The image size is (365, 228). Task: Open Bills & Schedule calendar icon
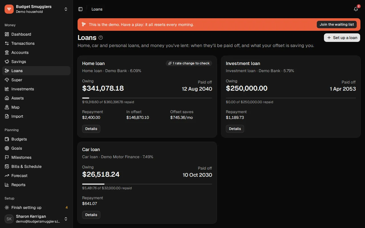(x=7, y=166)
